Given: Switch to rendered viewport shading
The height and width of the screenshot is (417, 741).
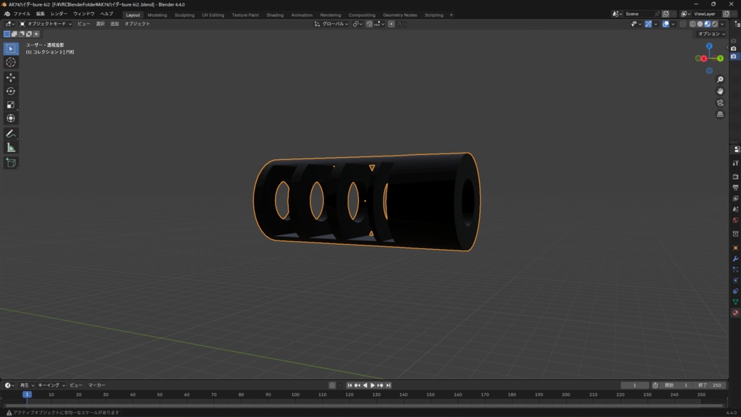Looking at the screenshot, I should pos(714,24).
